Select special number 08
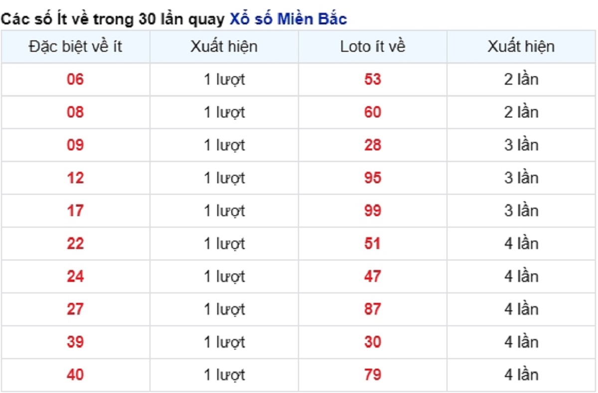Viewport: 598px width, 393px height. pos(75,112)
